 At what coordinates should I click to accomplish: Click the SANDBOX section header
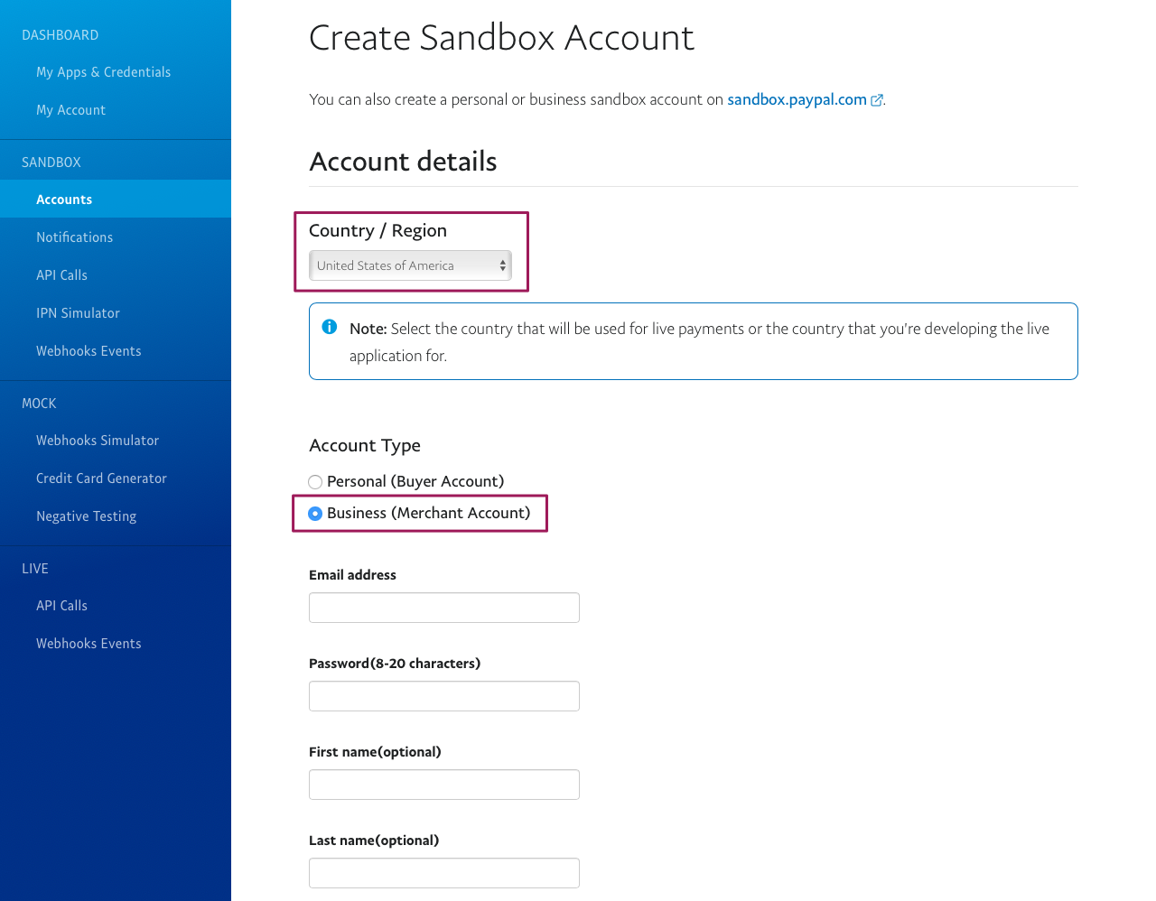(51, 163)
